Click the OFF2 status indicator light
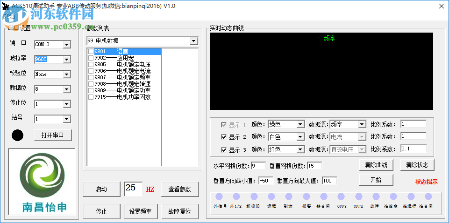The image size is (449, 223). coord(359,196)
